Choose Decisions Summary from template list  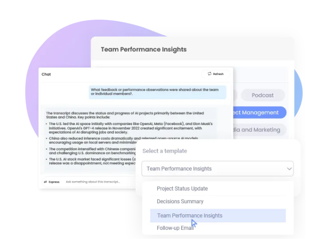180,201
